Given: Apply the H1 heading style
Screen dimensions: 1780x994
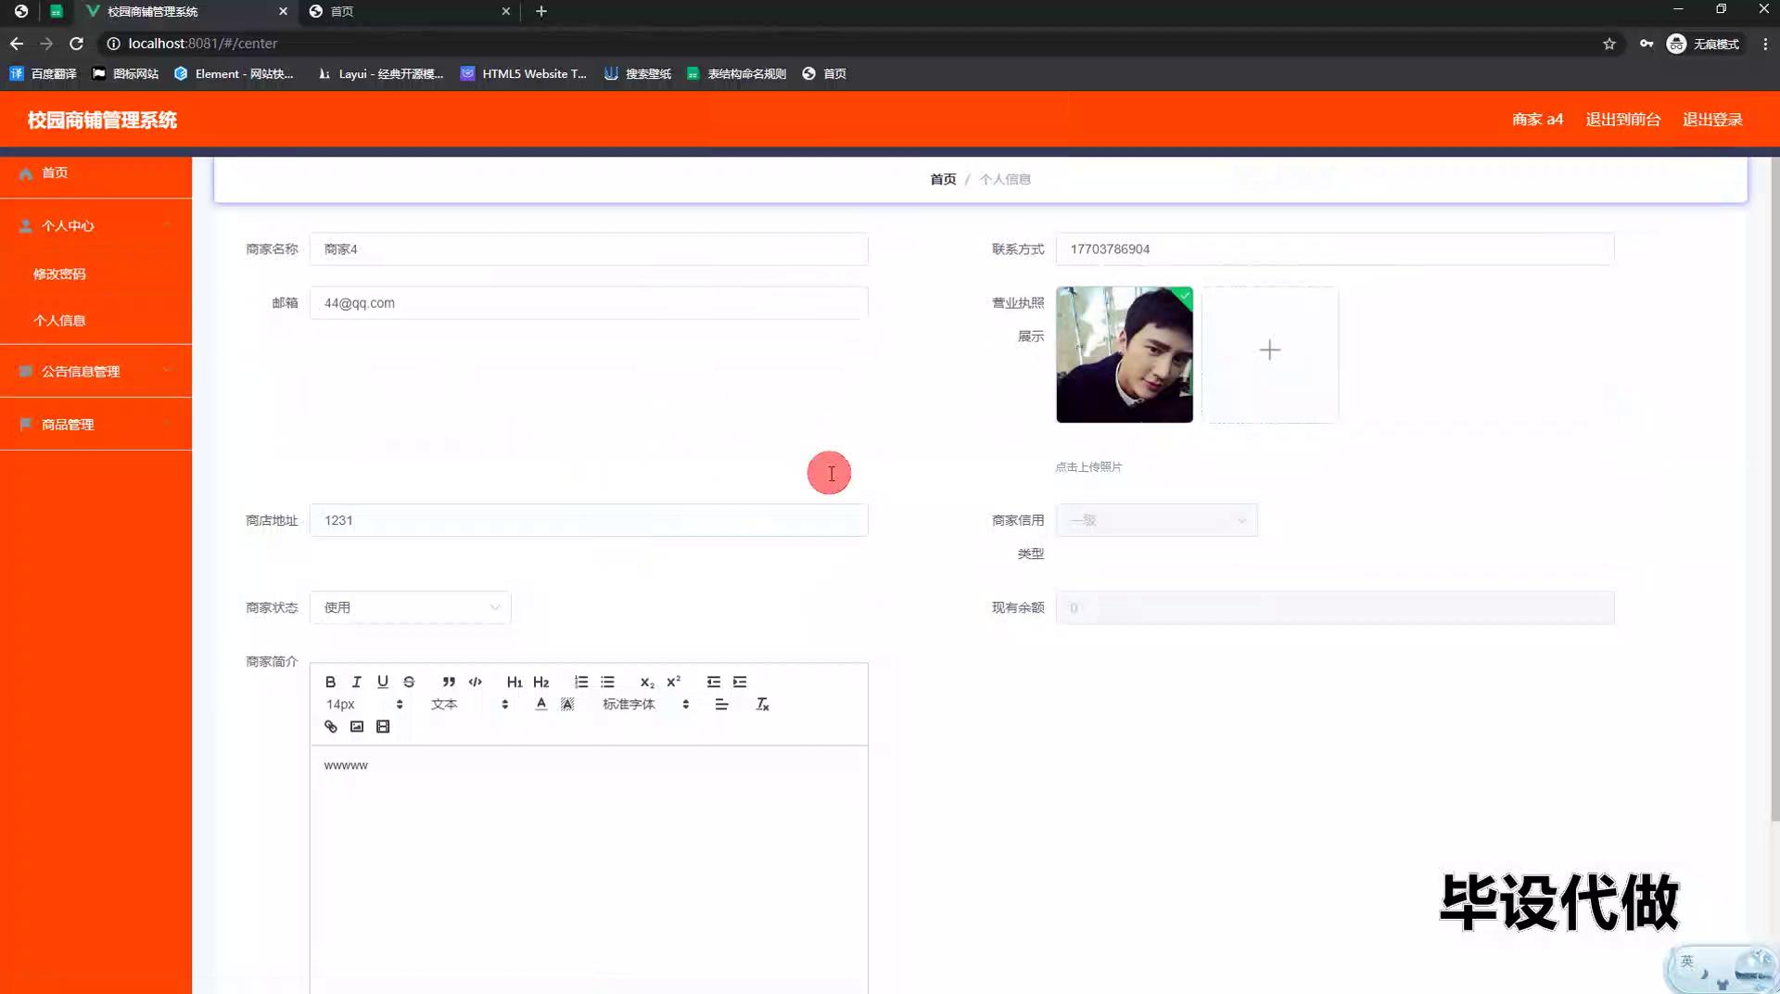Looking at the screenshot, I should [x=515, y=682].
